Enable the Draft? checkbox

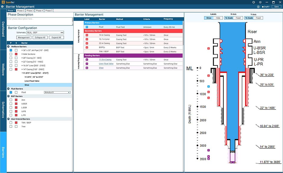[263, 7]
